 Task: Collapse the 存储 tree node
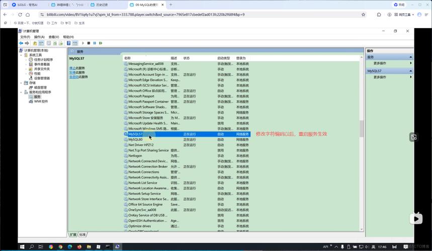(21, 83)
